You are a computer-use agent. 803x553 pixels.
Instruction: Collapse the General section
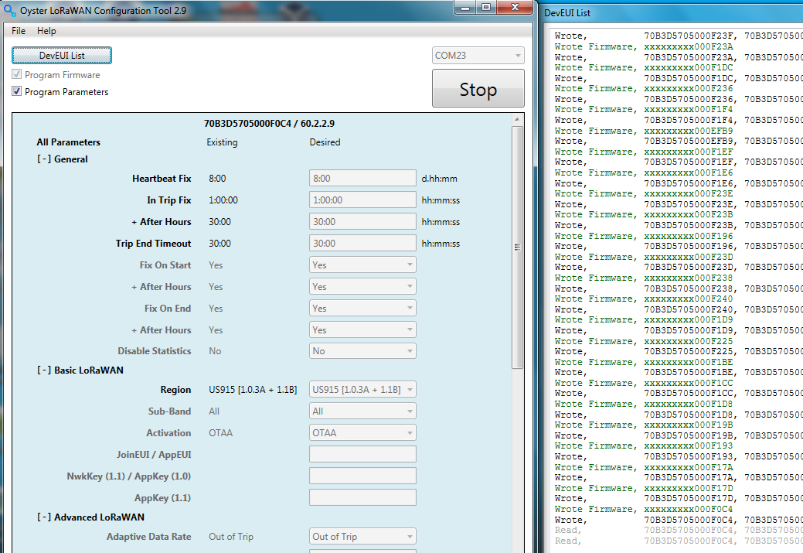45,159
